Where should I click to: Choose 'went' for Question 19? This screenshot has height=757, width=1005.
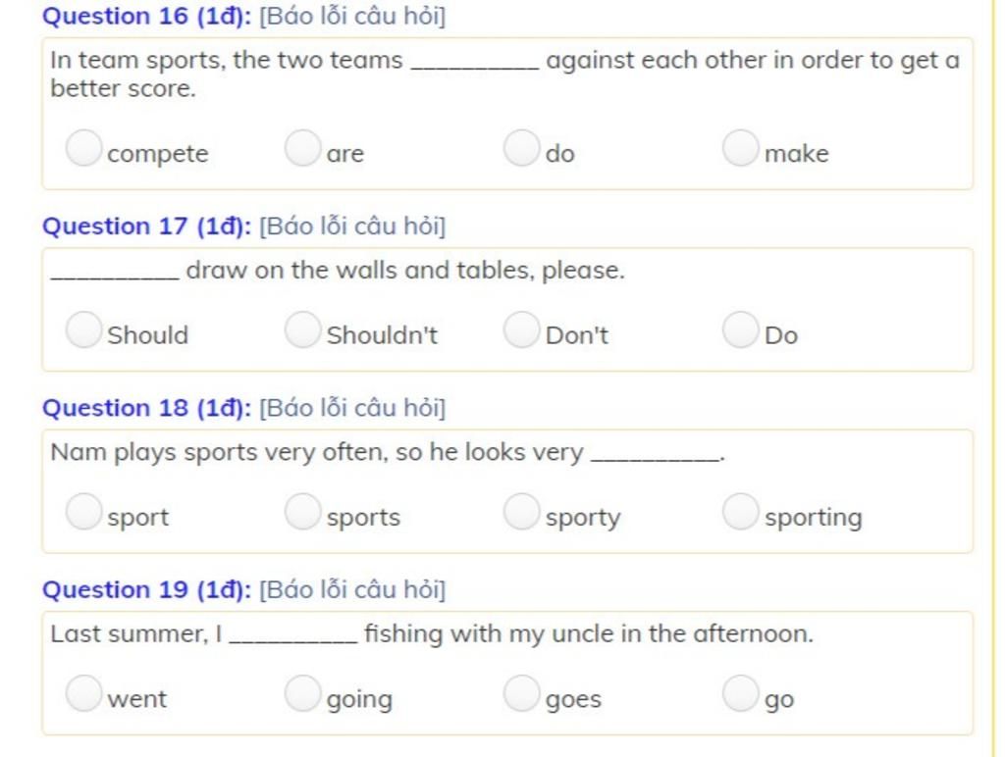(84, 693)
